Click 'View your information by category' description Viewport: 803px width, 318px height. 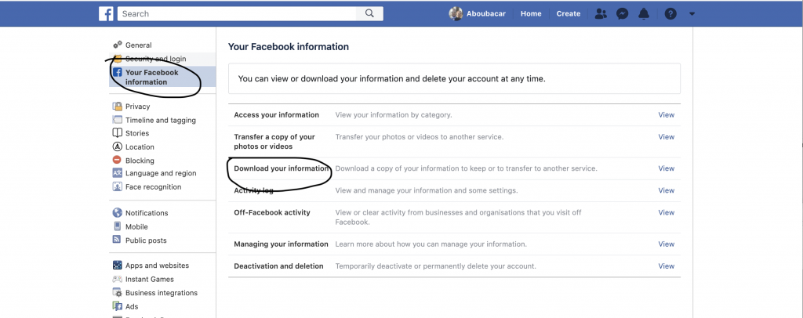click(394, 115)
